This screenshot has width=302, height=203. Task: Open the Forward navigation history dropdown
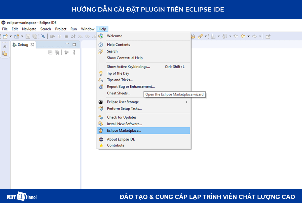coord(260,36)
